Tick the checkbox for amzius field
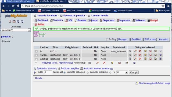Viewport: 172px width, 97px height. [x=36, y=59]
